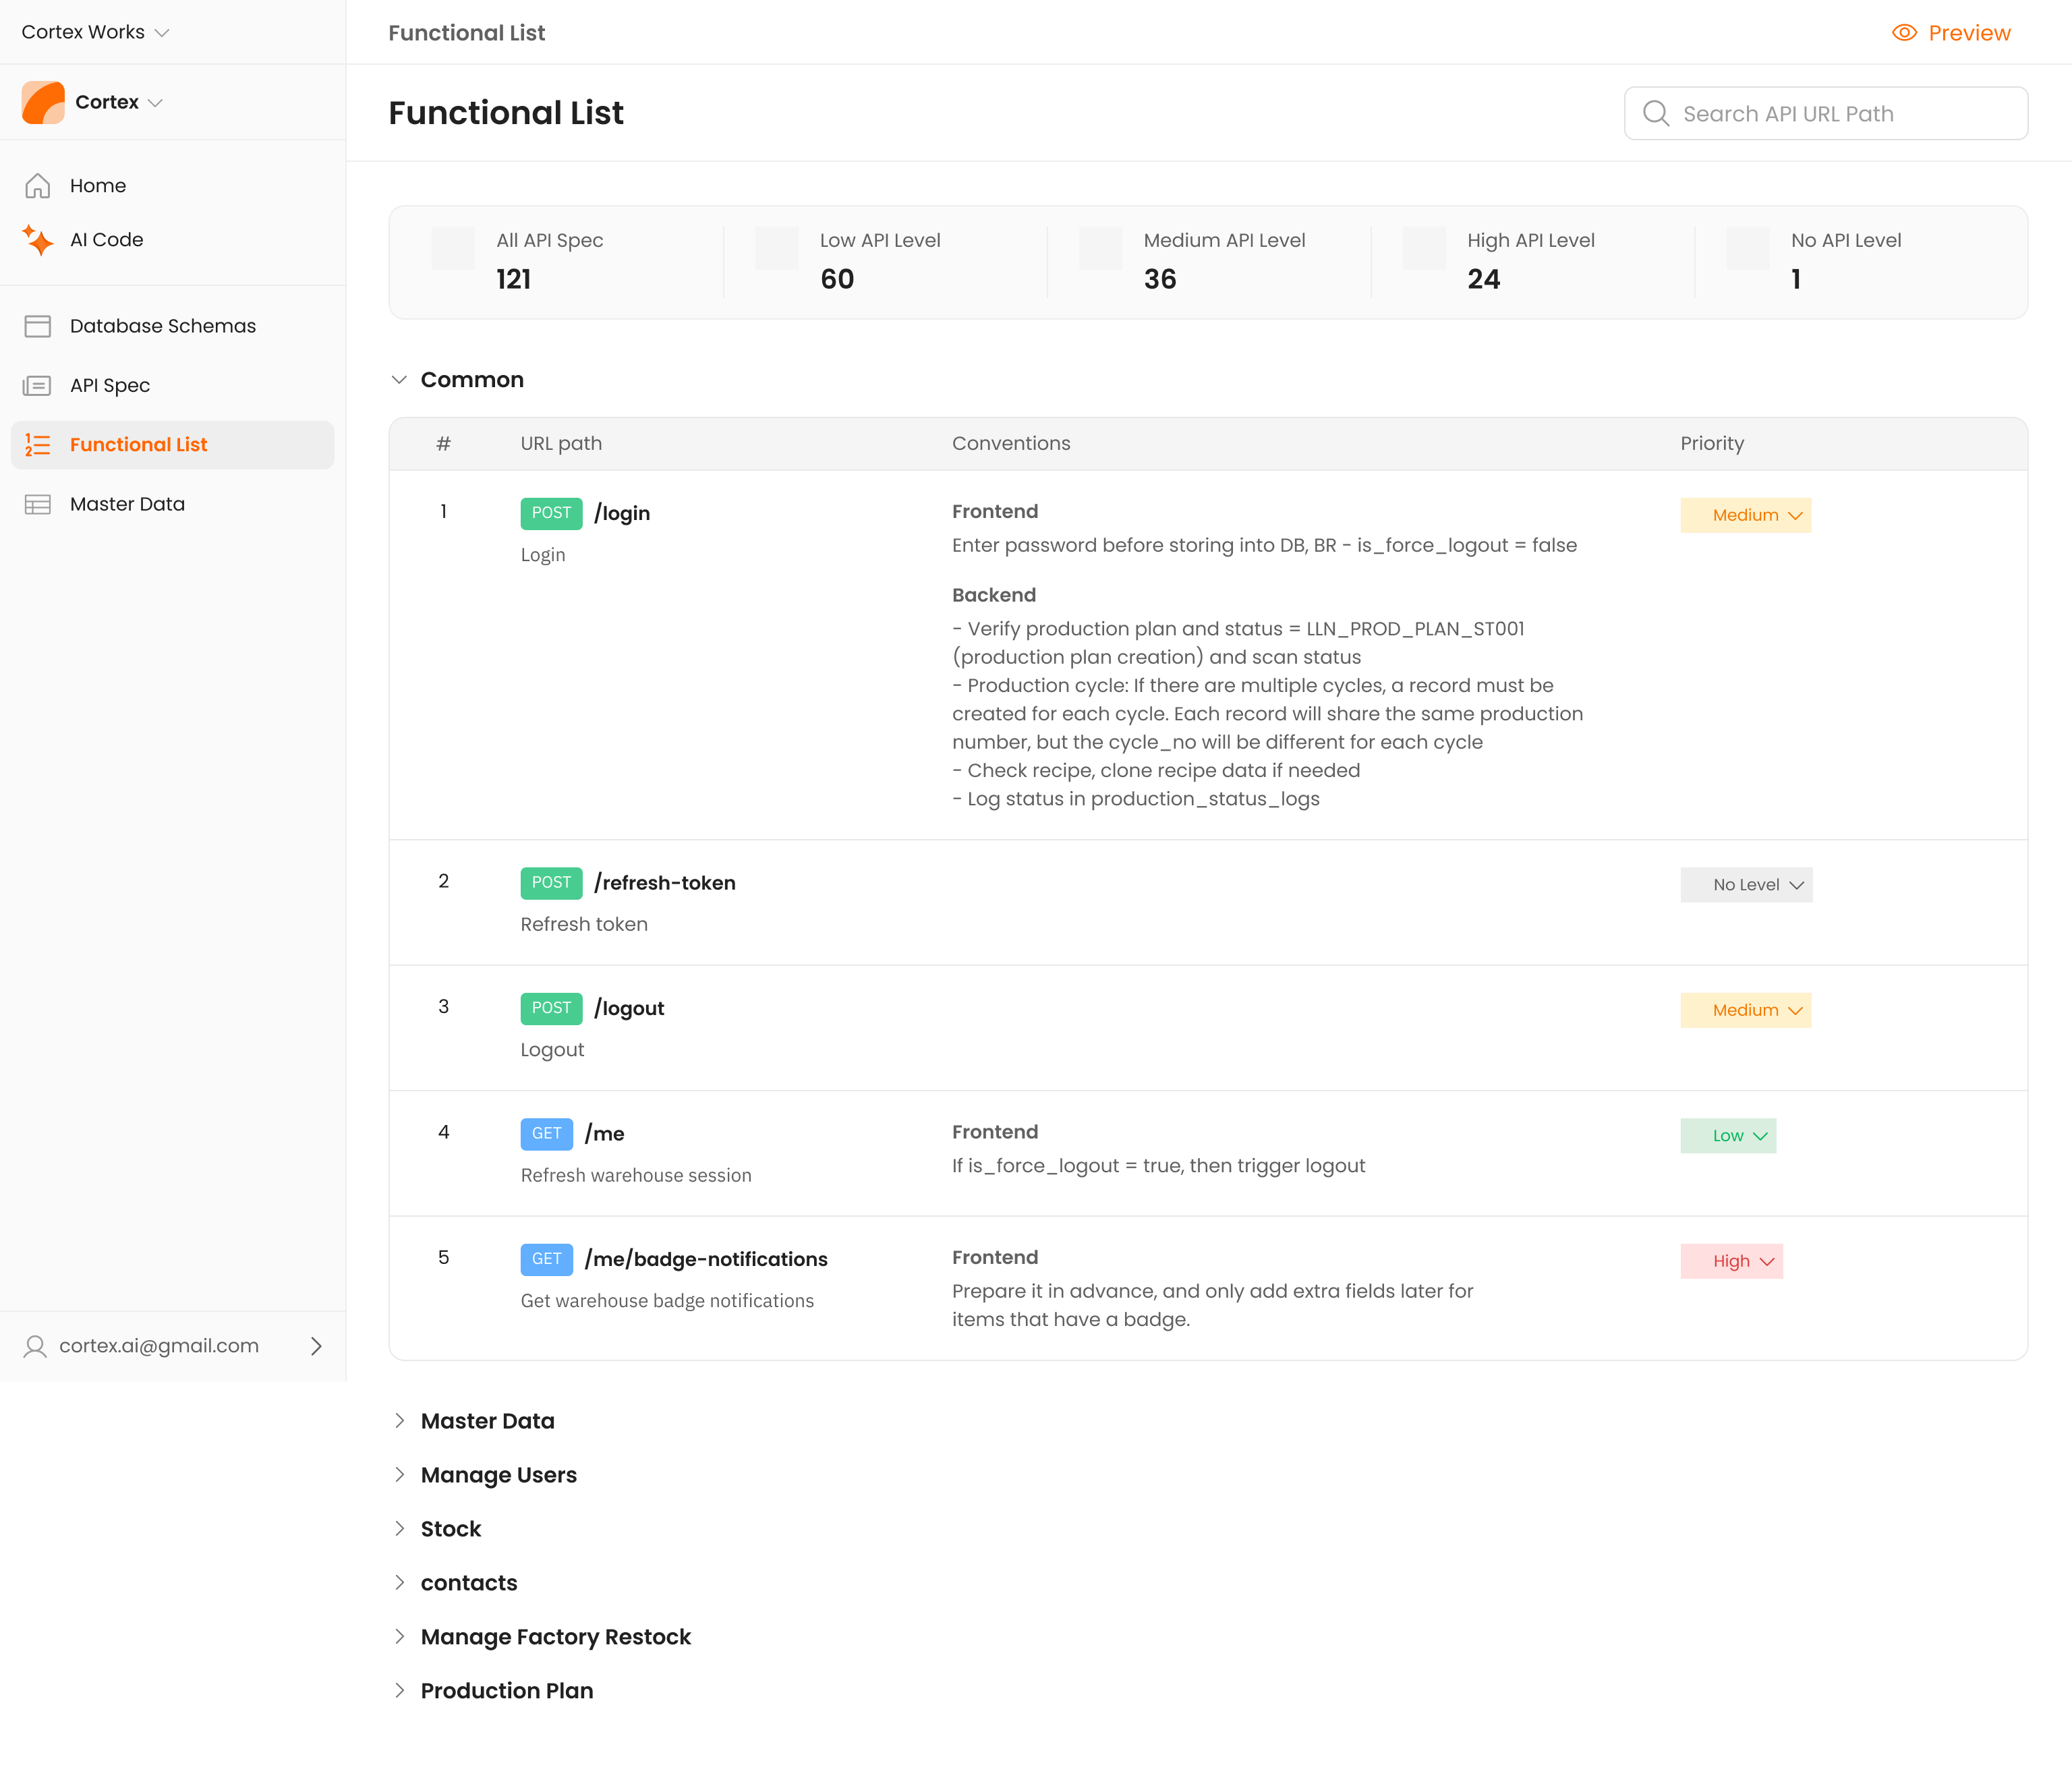
Task: Open No Level dropdown for /refresh-token
Action: (x=1746, y=885)
